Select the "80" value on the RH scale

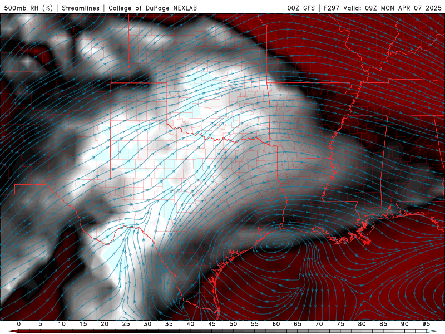362,324
